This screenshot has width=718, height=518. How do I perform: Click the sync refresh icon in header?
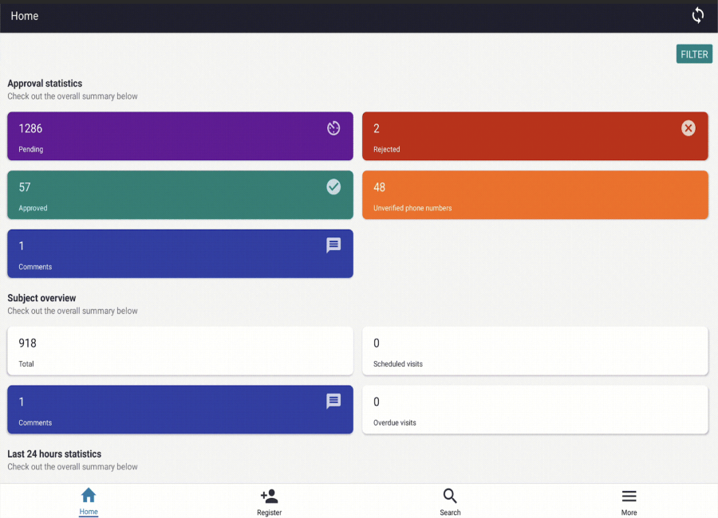tap(697, 16)
